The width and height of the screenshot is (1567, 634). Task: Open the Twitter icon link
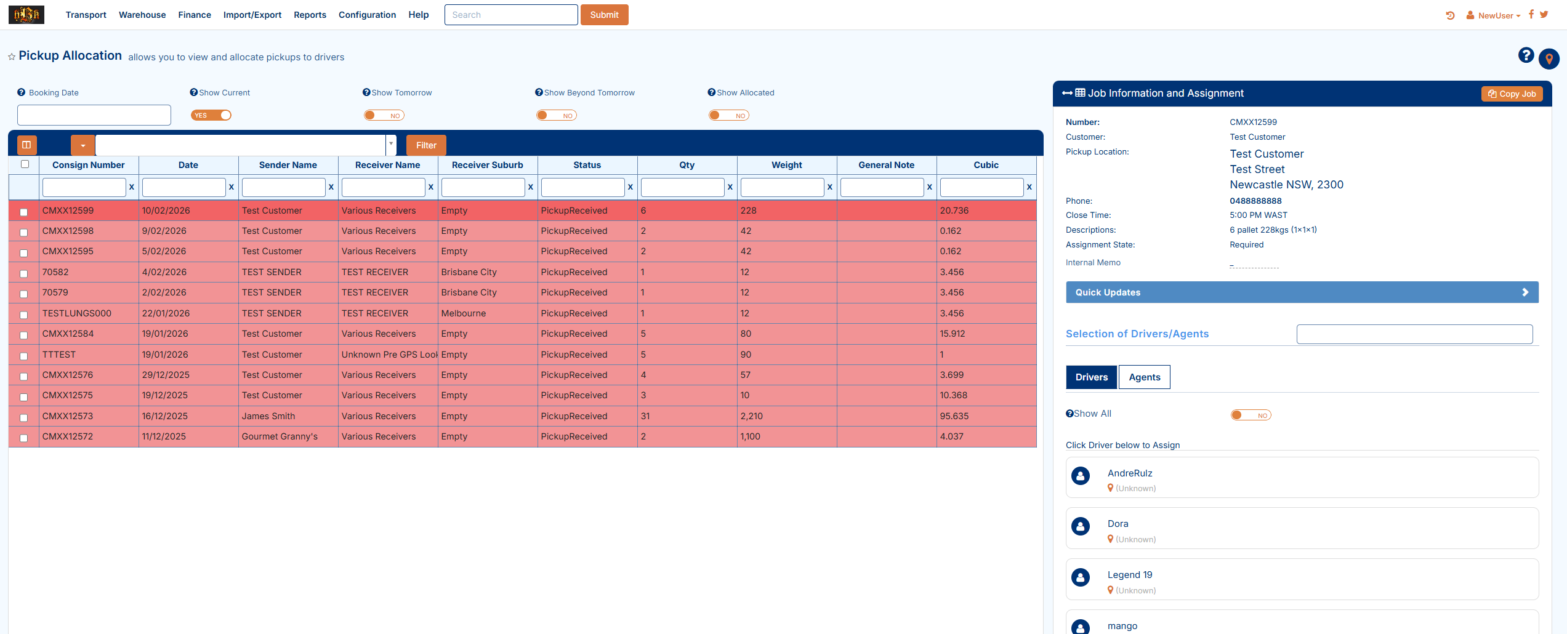[1544, 15]
